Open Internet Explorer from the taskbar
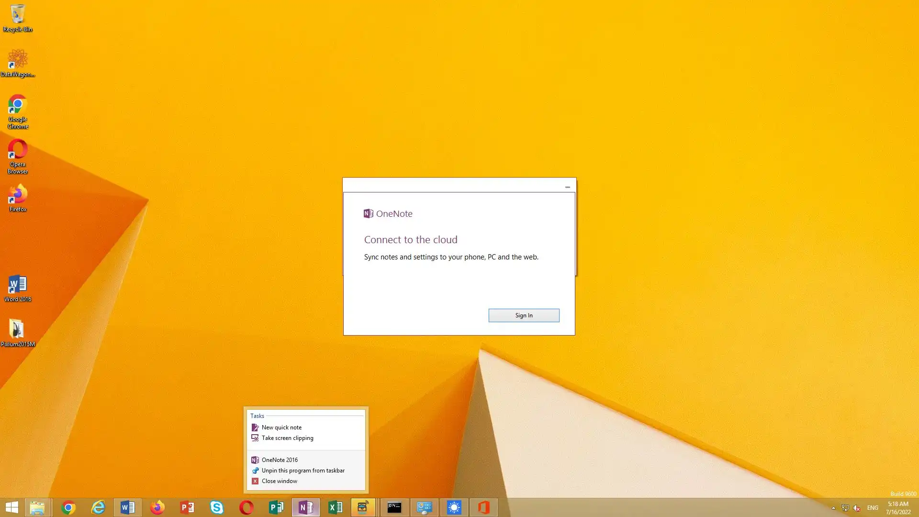919x517 pixels. 98,507
